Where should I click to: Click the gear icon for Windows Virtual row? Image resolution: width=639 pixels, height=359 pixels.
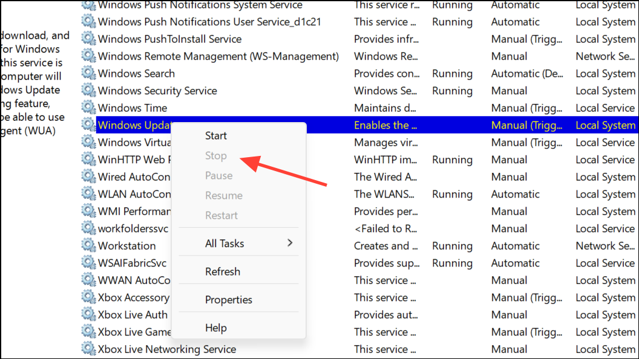(x=88, y=142)
